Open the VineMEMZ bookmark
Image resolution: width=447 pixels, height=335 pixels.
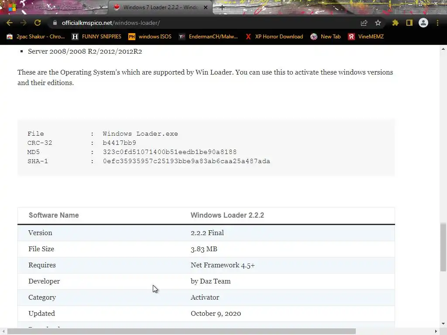point(366,37)
